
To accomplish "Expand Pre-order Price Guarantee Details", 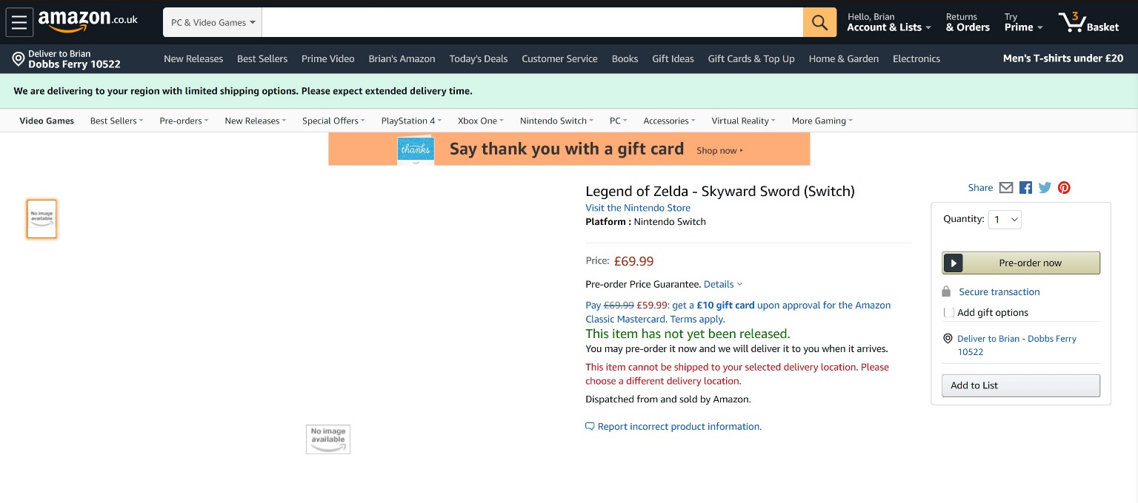I will [723, 284].
